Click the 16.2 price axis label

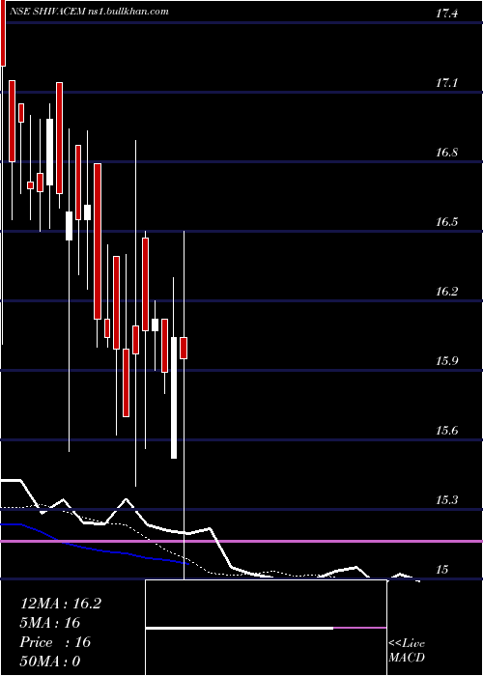tap(446, 292)
